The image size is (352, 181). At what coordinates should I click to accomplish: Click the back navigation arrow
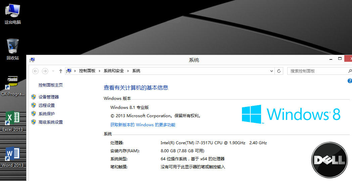tap(36, 71)
